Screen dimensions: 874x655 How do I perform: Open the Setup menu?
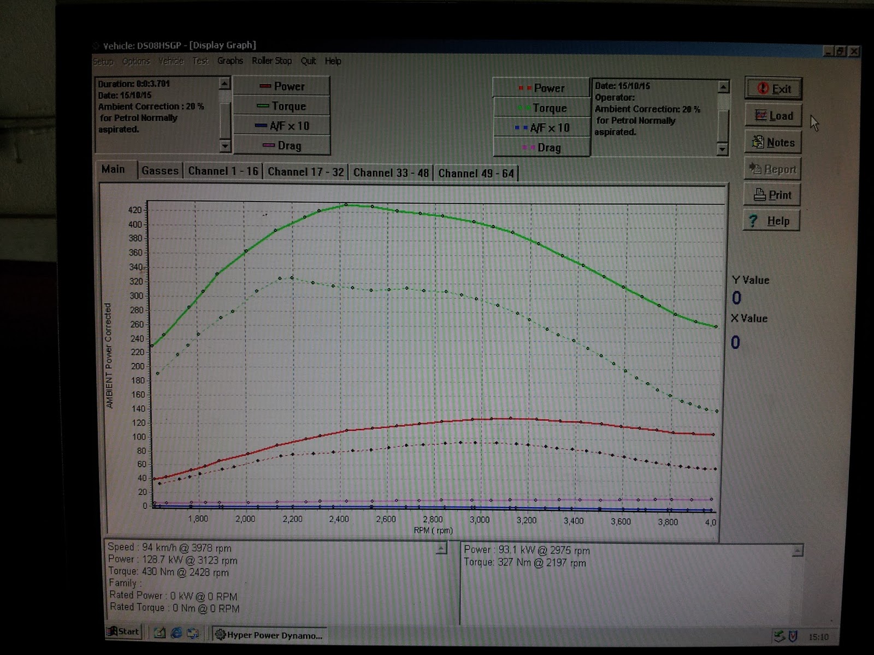[x=103, y=61]
